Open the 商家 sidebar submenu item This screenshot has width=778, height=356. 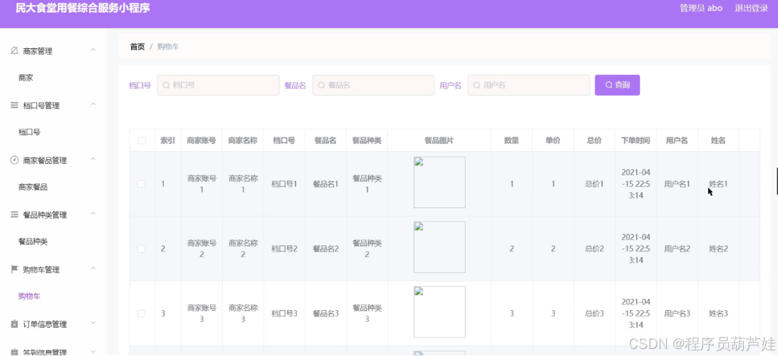click(26, 78)
